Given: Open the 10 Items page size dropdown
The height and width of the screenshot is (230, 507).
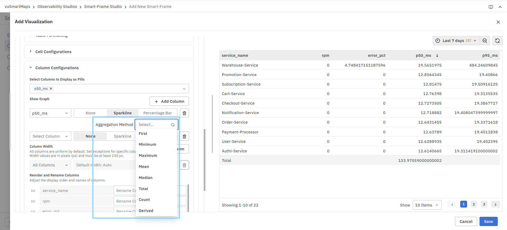Looking at the screenshot, I should tap(427, 205).
